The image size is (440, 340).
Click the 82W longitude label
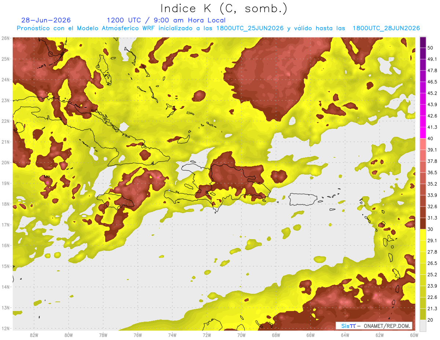tap(34, 335)
